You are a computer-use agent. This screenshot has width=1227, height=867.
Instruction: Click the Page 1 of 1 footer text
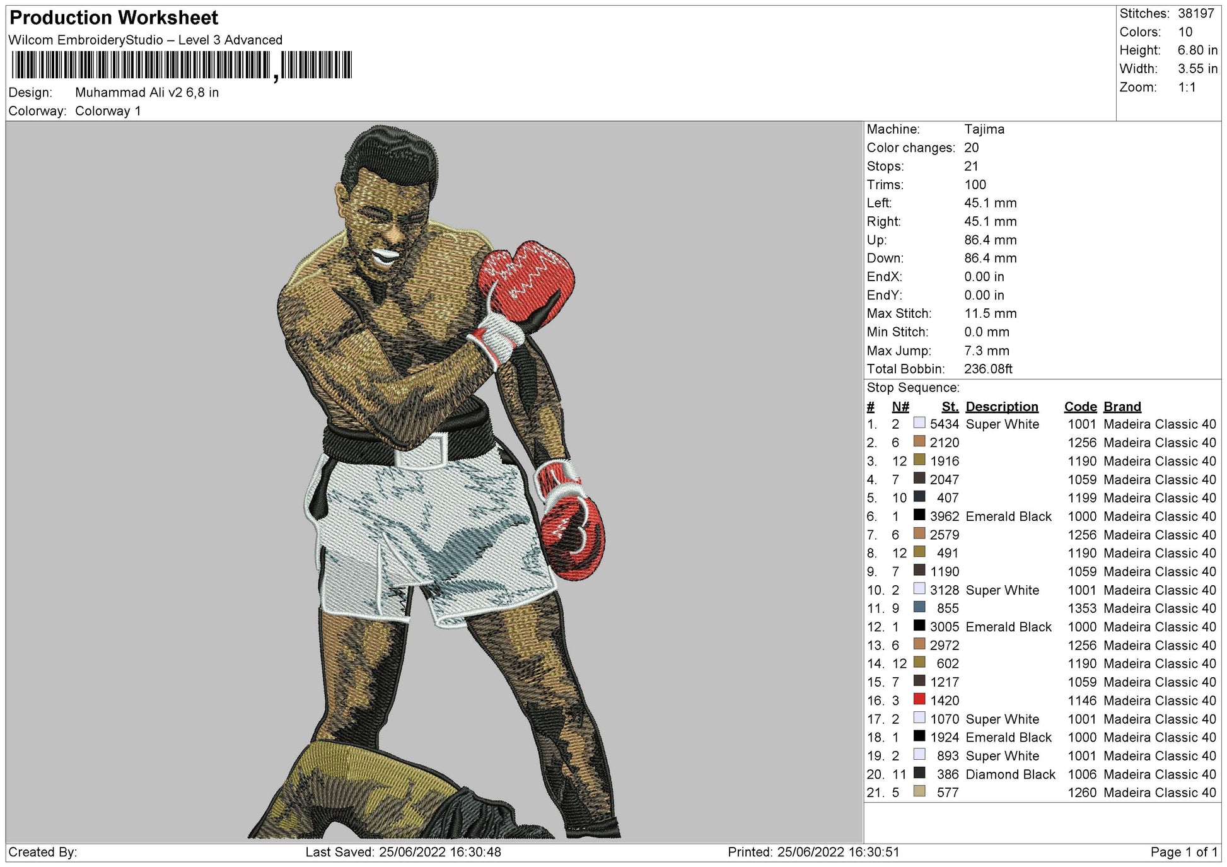tap(1183, 852)
